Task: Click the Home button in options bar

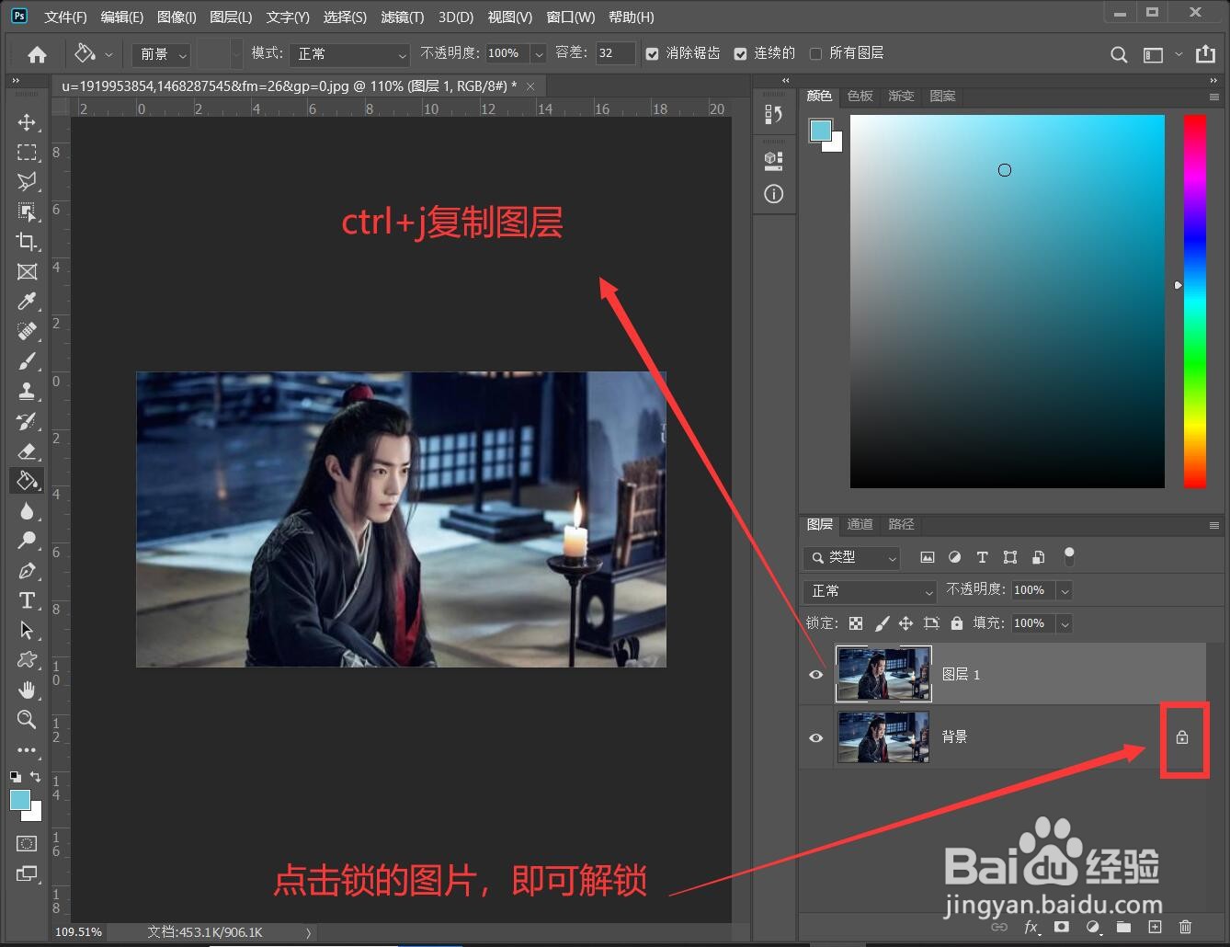Action: click(x=37, y=55)
